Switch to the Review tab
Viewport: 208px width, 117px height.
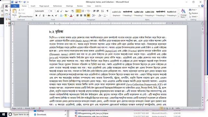click(80, 6)
